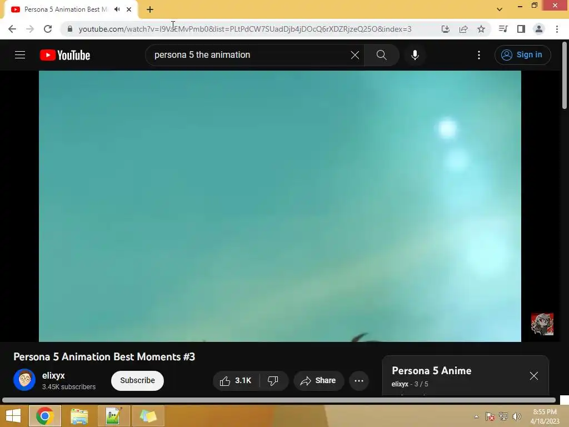
Task: Open Action Center flag icon
Action: coord(490,416)
